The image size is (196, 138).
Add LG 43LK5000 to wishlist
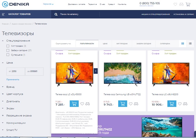click(82, 104)
